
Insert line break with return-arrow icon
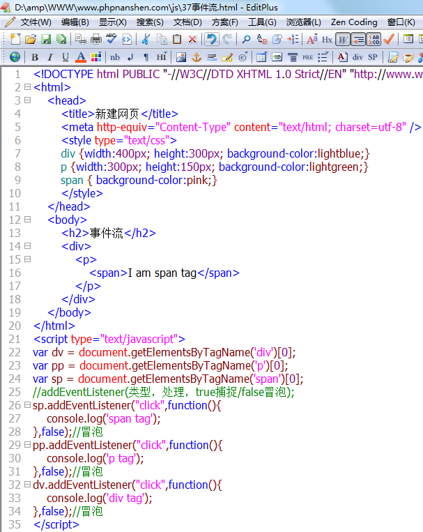click(x=130, y=57)
